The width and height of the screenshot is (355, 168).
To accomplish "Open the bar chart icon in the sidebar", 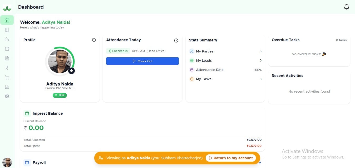I will (x=7, y=87).
